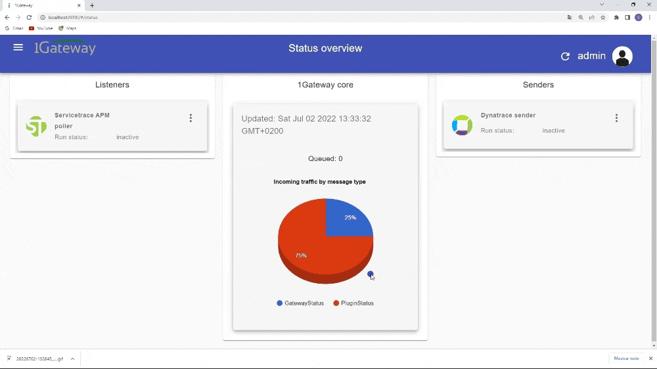Screen dimensions: 657x369
Task: Open the browser extensions puzzle icon
Action: point(616,18)
